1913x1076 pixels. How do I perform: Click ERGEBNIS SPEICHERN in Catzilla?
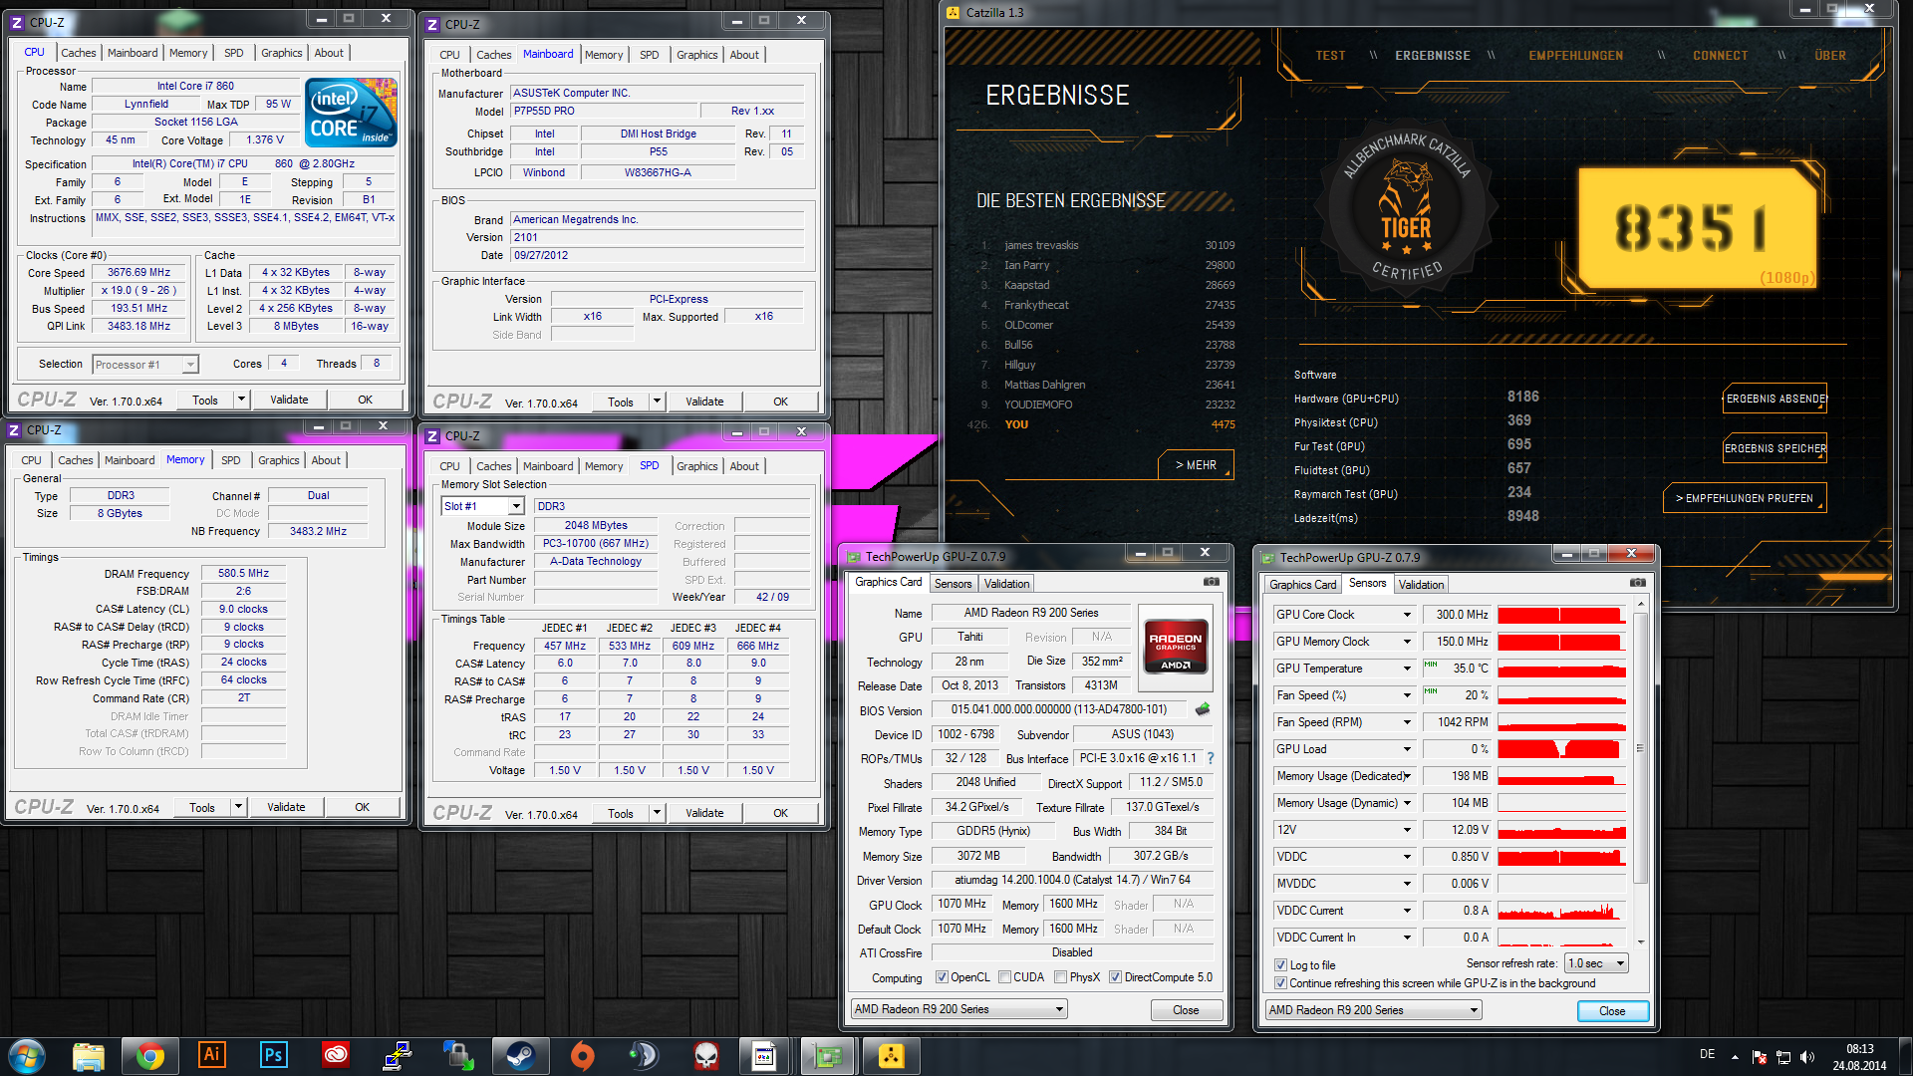1776,448
